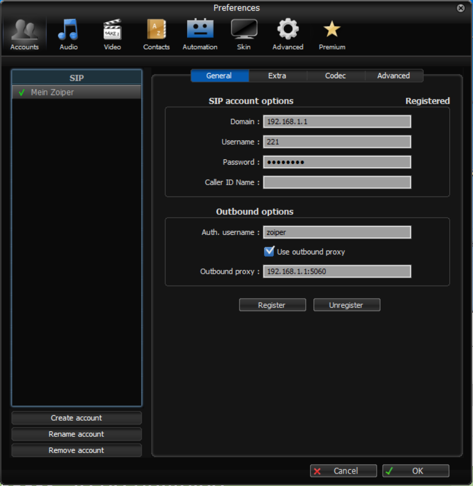The image size is (473, 486).
Task: Select the General tab
Action: click(x=219, y=76)
